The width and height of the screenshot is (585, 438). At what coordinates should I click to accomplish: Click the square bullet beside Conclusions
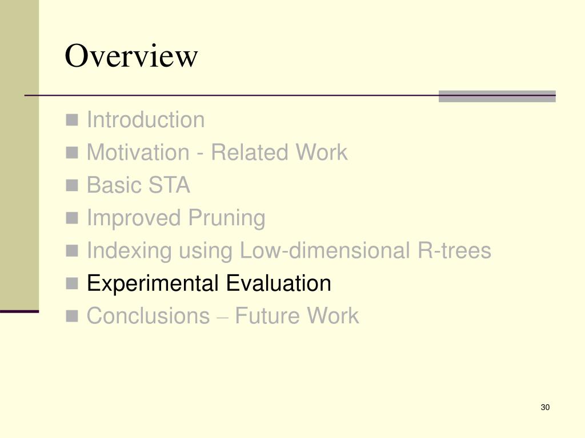pos(72,316)
